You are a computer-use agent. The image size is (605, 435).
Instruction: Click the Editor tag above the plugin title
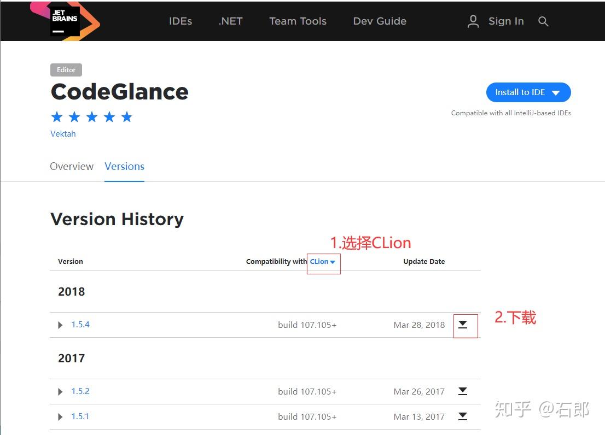tap(66, 69)
